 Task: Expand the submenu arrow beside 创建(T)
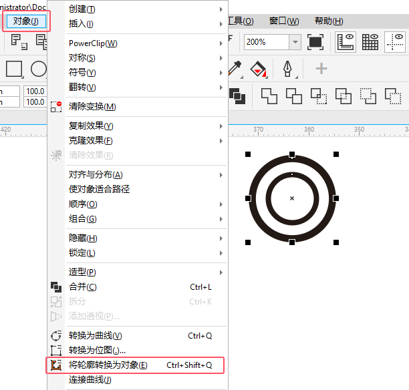coord(221,9)
